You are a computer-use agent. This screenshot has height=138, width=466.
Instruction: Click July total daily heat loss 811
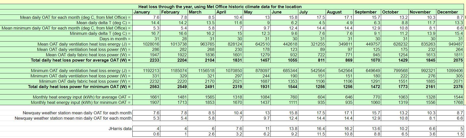point(312,60)
